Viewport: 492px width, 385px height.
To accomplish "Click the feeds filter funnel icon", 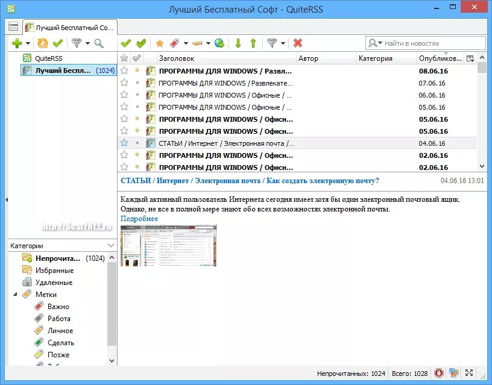I will click(x=76, y=43).
